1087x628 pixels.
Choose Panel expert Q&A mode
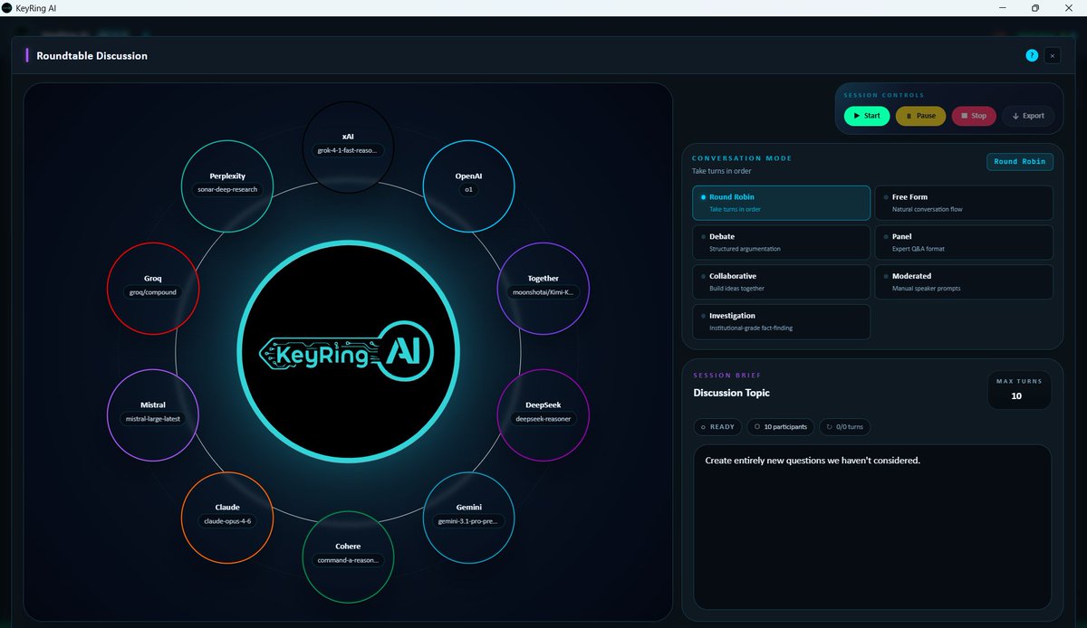[964, 243]
